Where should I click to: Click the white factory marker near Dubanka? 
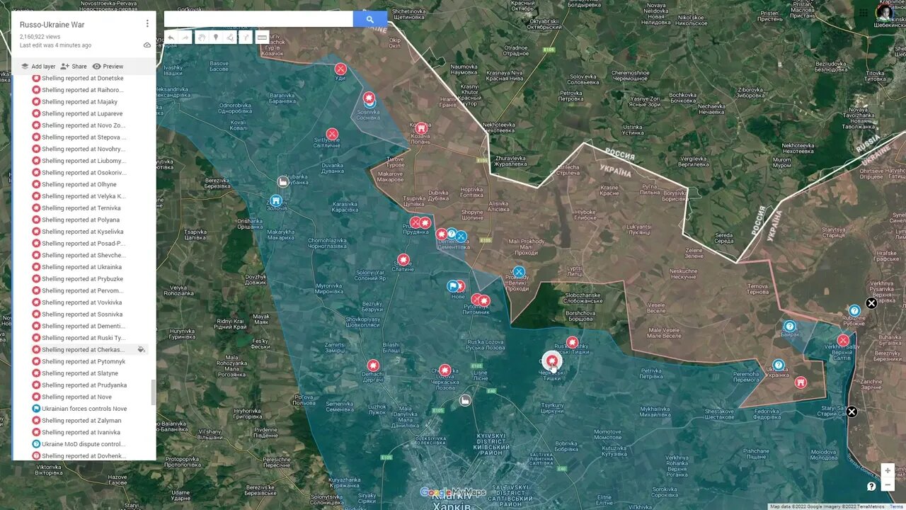(x=283, y=181)
